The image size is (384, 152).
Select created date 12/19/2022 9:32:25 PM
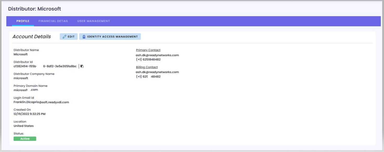pyautogui.click(x=30, y=114)
